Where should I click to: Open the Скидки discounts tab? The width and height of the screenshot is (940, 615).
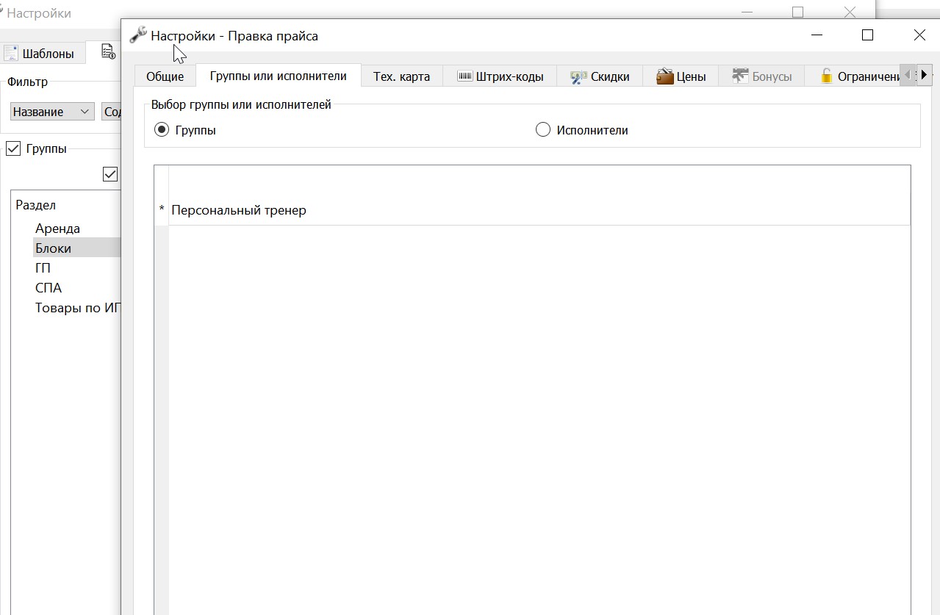600,76
